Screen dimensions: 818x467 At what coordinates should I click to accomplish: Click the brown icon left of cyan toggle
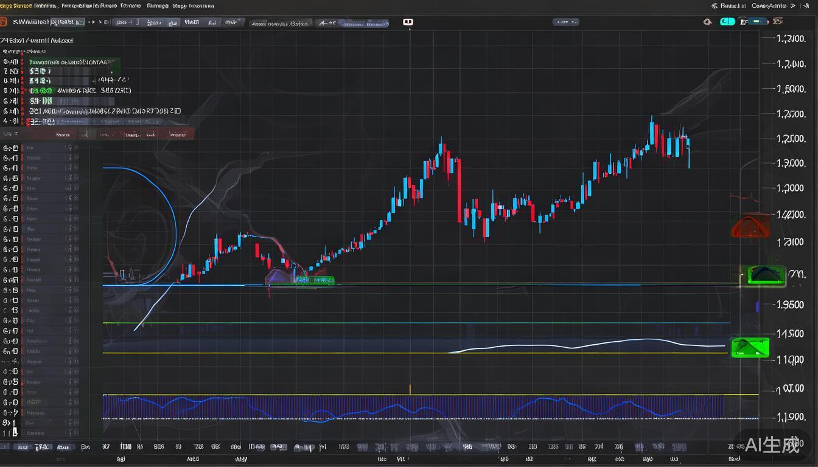coord(707,22)
